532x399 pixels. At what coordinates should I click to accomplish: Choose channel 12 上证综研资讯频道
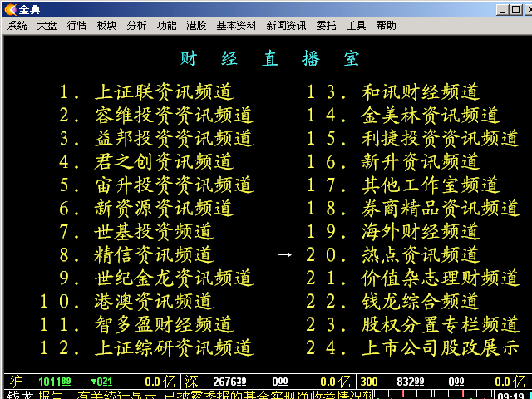(146, 347)
